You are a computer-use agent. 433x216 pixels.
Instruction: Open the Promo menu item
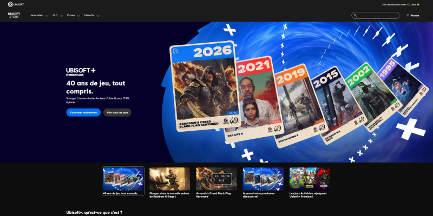(71, 16)
